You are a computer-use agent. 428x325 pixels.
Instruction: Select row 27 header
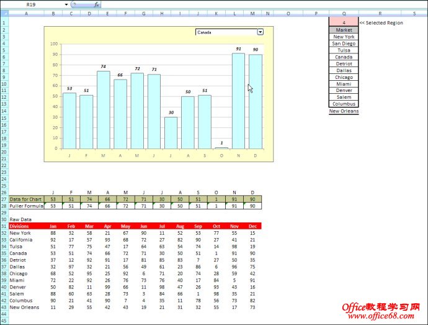4,199
